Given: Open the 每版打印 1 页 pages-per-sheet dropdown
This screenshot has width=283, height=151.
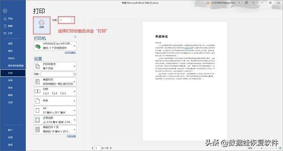Looking at the screenshot, I should pos(55,130).
